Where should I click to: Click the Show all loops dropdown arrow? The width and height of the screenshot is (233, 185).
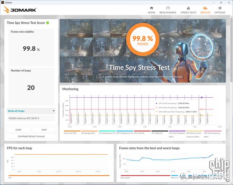coord(54,111)
